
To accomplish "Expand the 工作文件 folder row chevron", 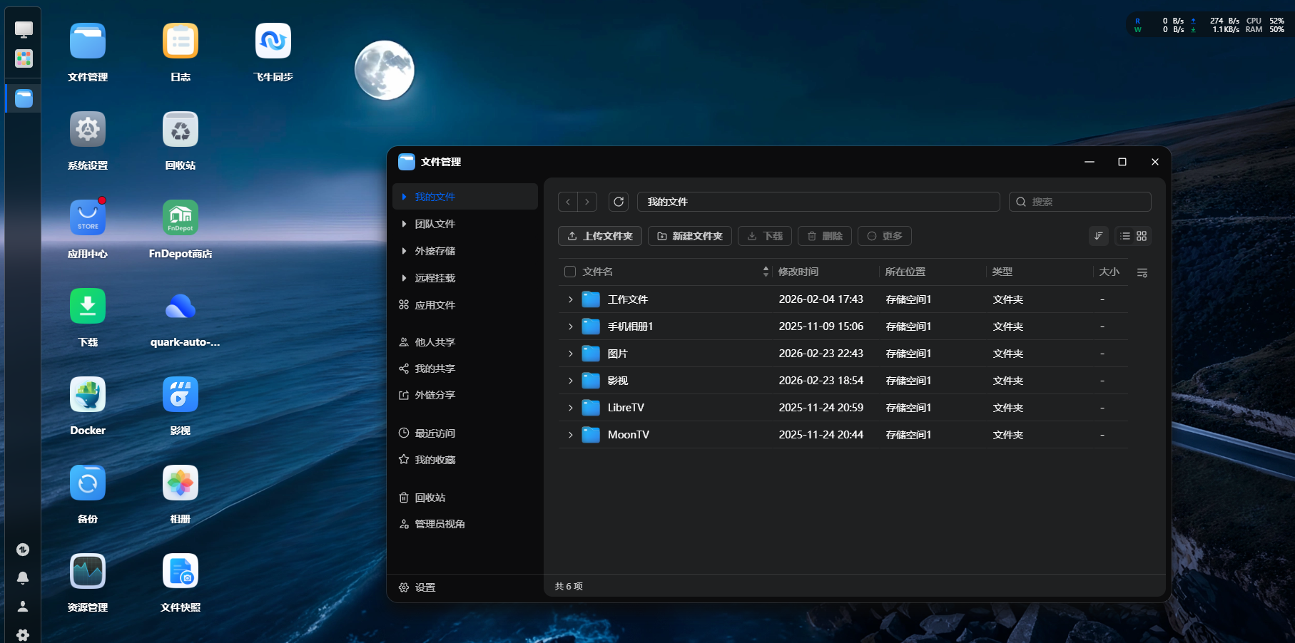I will pyautogui.click(x=570, y=299).
